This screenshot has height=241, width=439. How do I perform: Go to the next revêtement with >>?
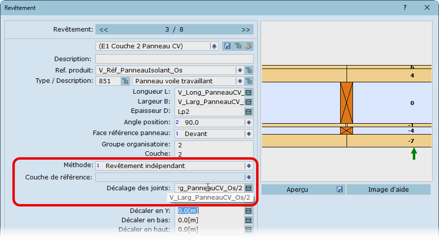tap(246, 30)
